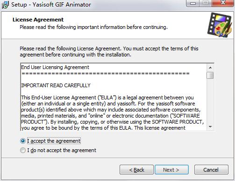
Task: Close the Yasisoft GIF Animator setup window
Action: [223, 3]
